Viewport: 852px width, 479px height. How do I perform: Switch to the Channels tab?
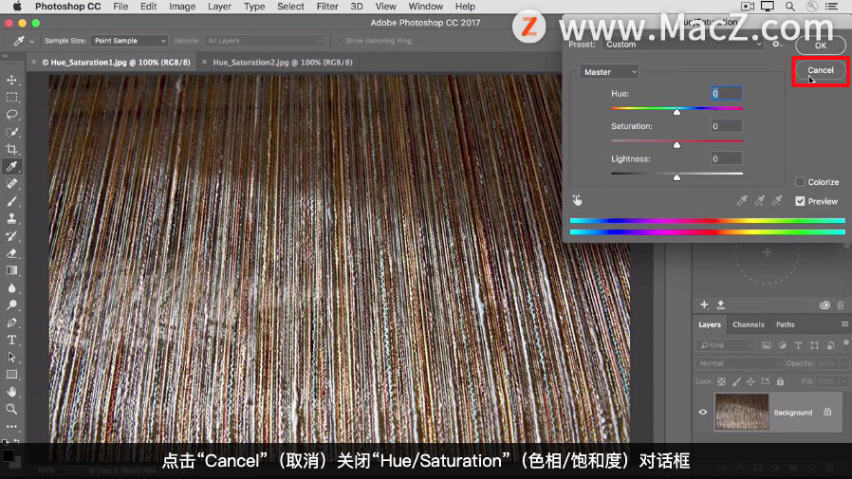pyautogui.click(x=749, y=324)
